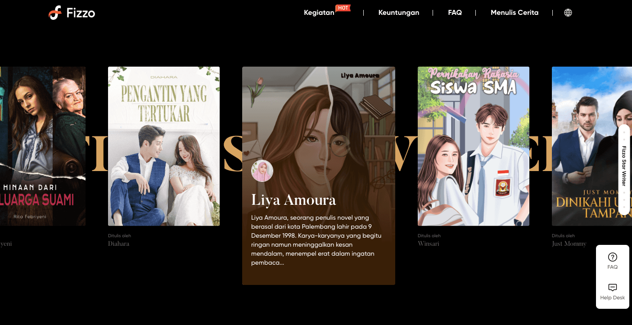The image size is (632, 325).
Task: Click the HOT badge on Kegiatan
Action: point(343,8)
